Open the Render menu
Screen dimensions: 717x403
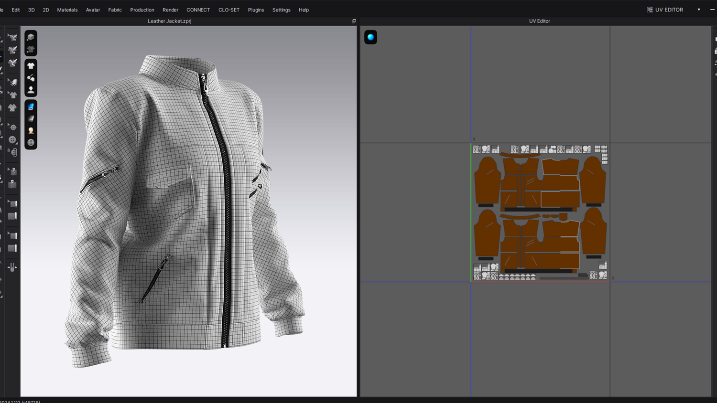point(170,10)
